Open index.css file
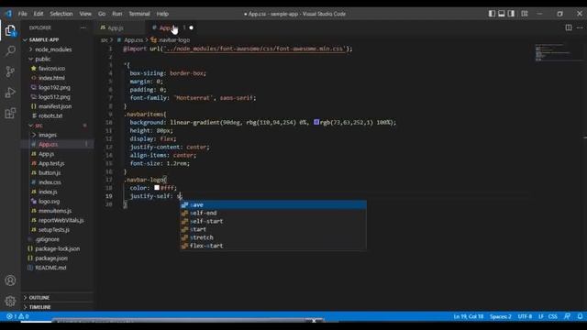 (50, 182)
